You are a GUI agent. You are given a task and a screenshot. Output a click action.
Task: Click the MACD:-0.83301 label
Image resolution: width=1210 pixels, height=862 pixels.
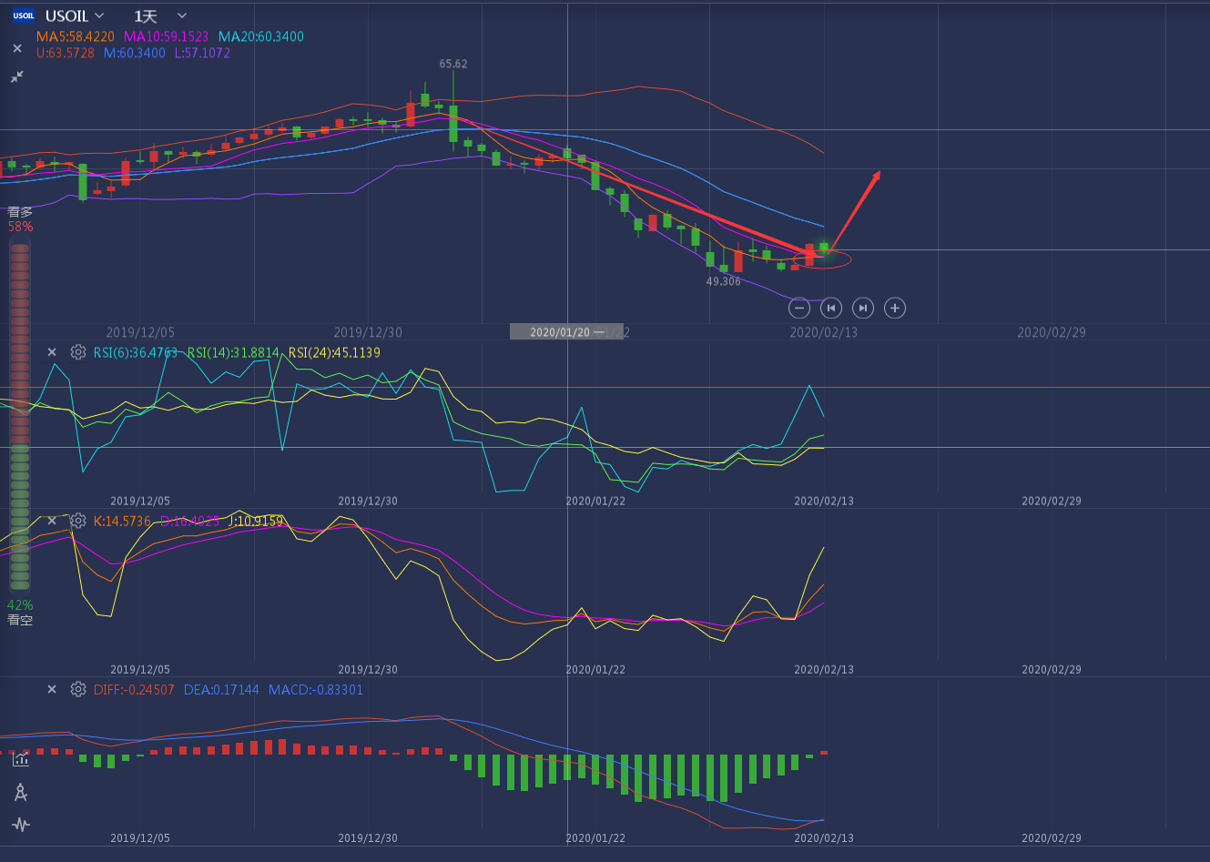coord(316,690)
